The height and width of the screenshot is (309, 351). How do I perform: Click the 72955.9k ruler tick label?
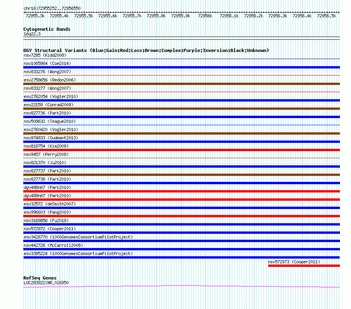coord(181,16)
